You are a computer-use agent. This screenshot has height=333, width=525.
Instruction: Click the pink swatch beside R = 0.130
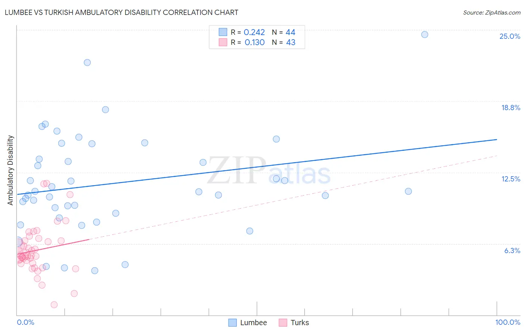(223, 42)
